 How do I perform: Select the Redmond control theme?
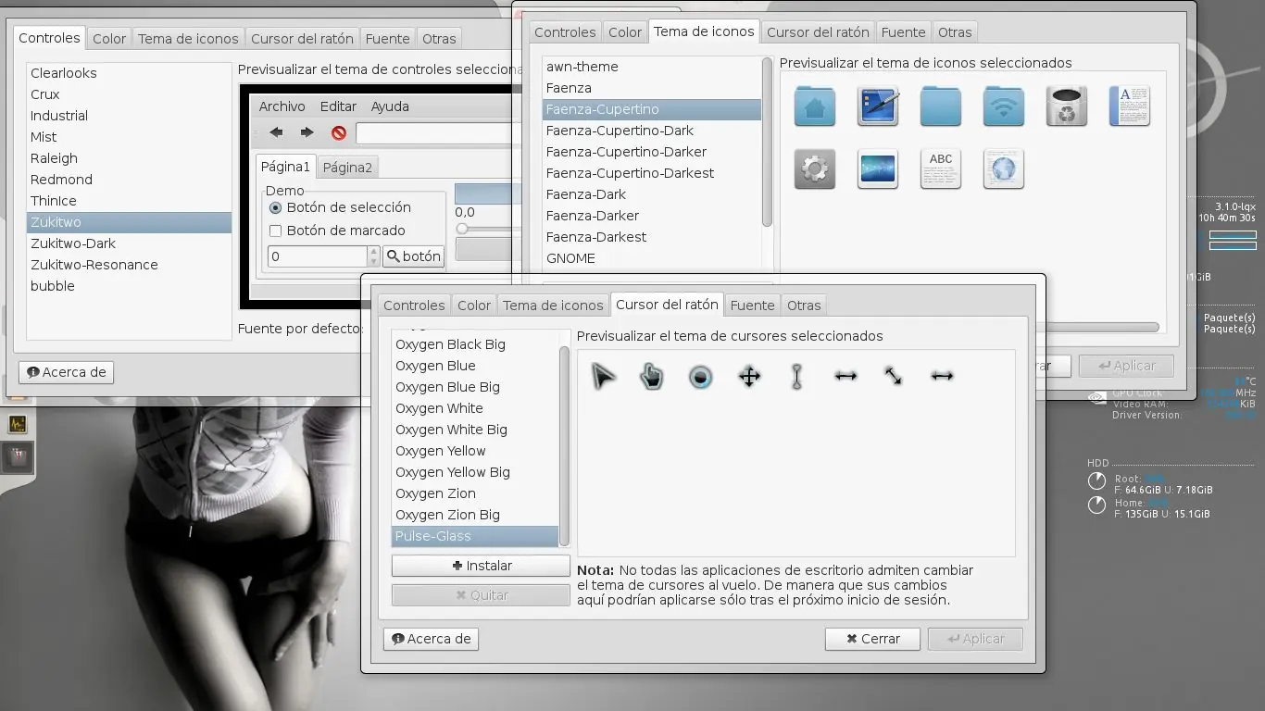(129, 180)
